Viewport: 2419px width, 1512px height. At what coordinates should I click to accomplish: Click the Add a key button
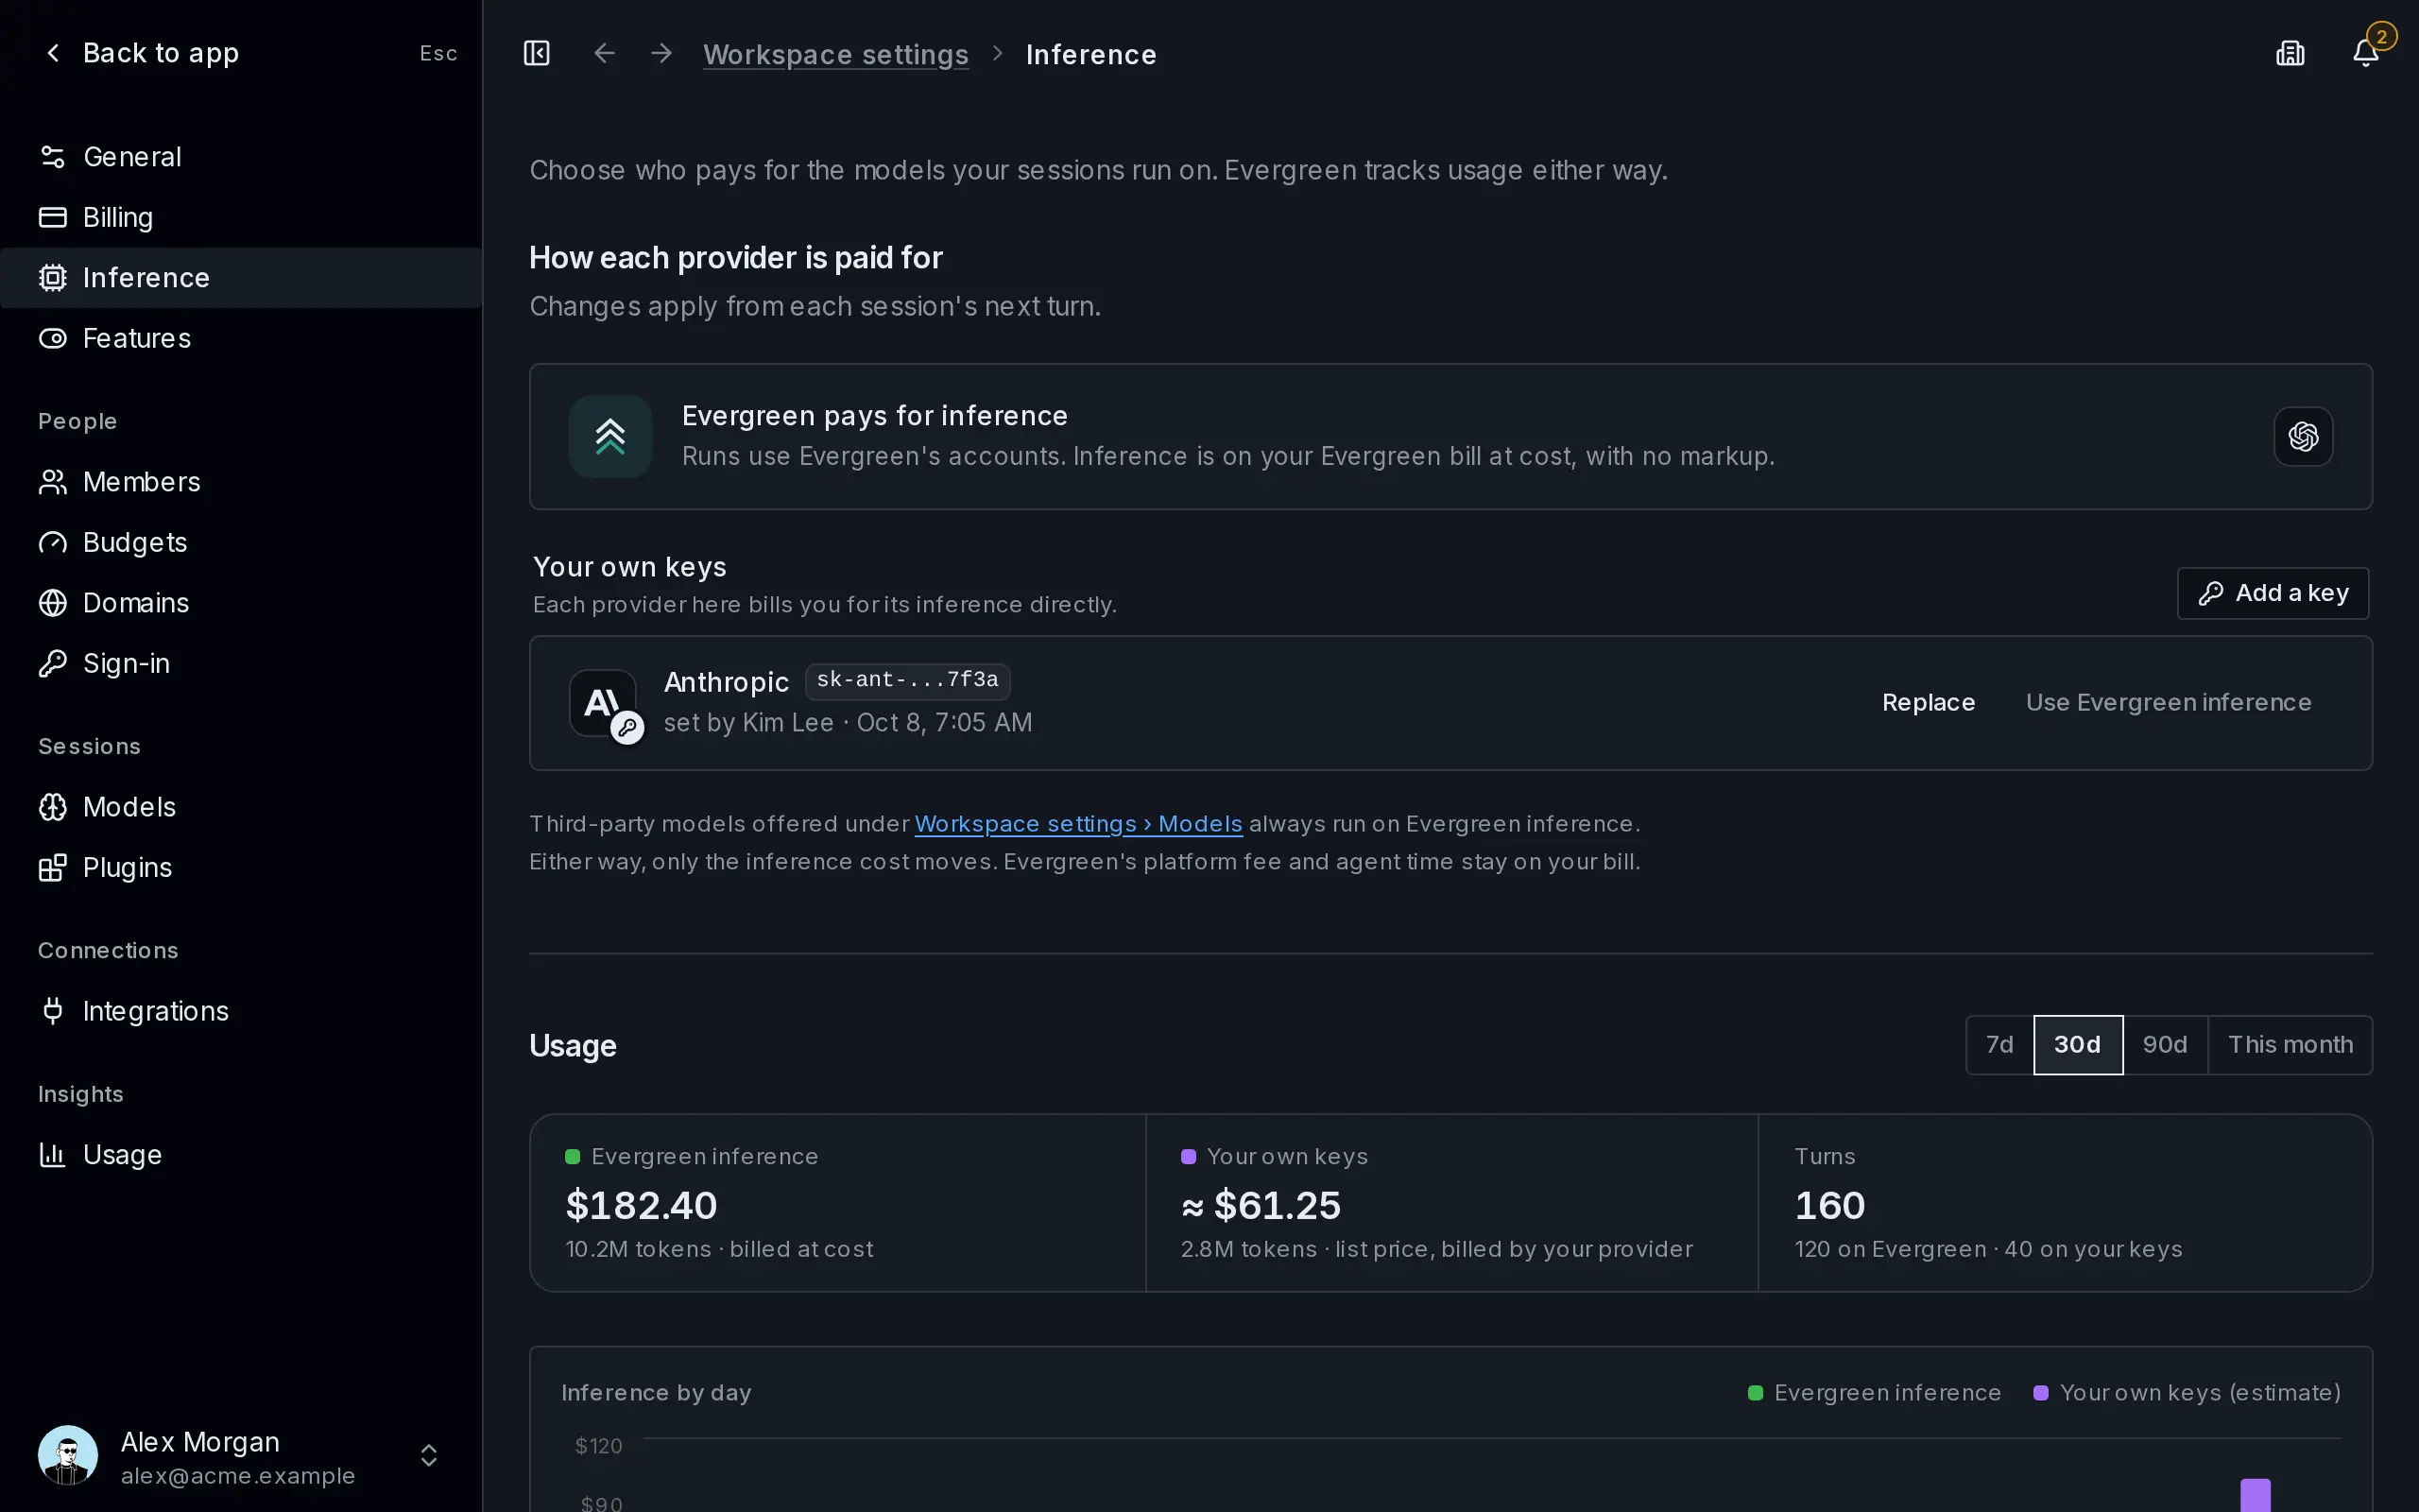click(x=2273, y=593)
